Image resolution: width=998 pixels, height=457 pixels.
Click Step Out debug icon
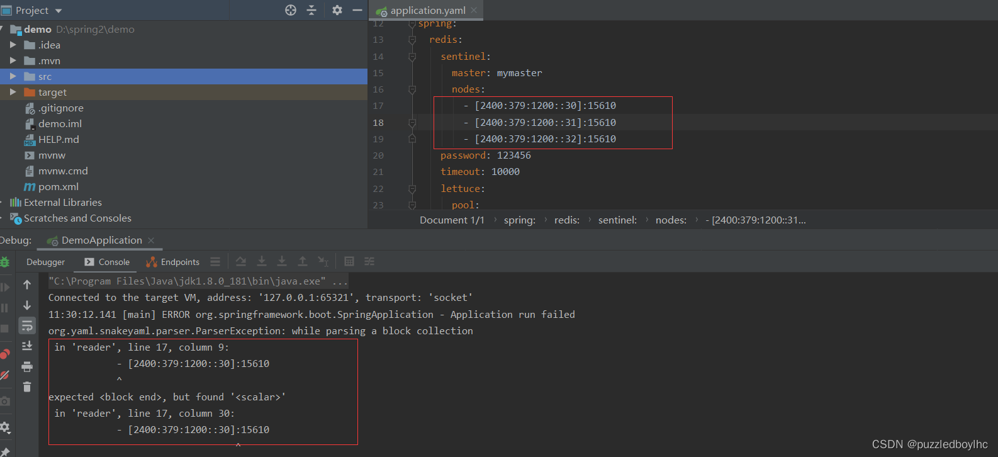pos(303,261)
